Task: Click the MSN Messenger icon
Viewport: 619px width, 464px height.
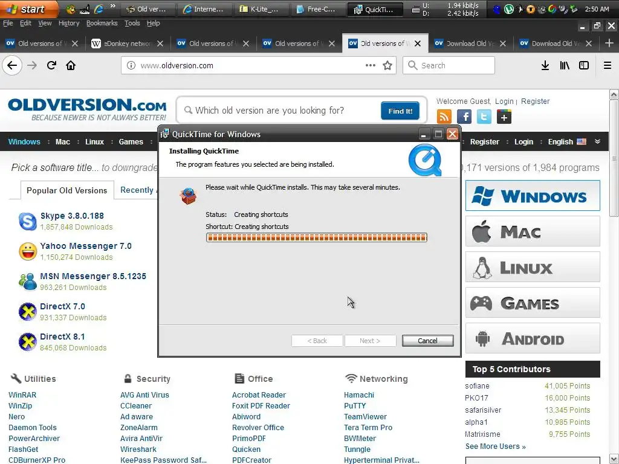Action: 28,282
